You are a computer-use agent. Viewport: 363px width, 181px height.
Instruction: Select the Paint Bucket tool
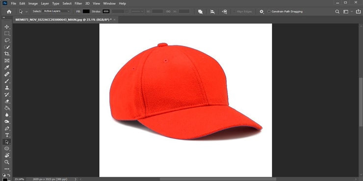7,108
